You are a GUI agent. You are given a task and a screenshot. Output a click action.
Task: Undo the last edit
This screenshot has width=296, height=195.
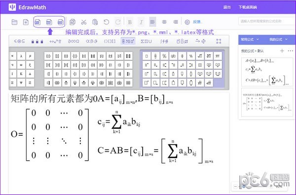click(107, 22)
